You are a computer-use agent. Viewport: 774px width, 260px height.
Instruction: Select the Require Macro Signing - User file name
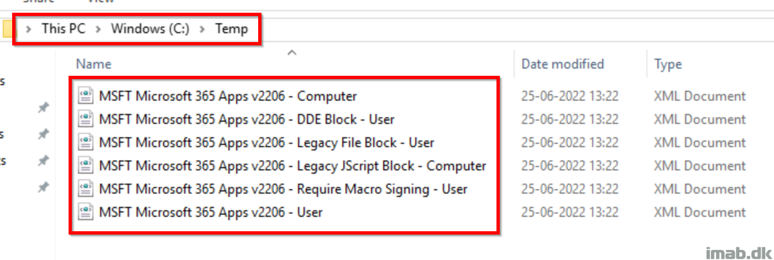[283, 189]
